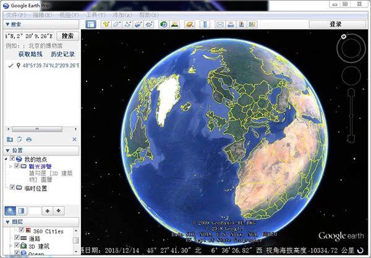Click the places filter text box

coord(35,210)
